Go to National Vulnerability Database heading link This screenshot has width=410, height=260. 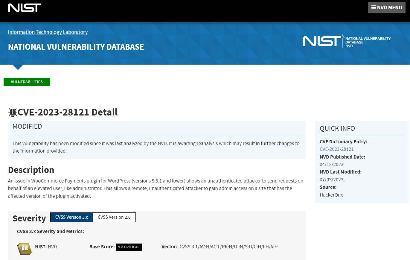(x=76, y=47)
